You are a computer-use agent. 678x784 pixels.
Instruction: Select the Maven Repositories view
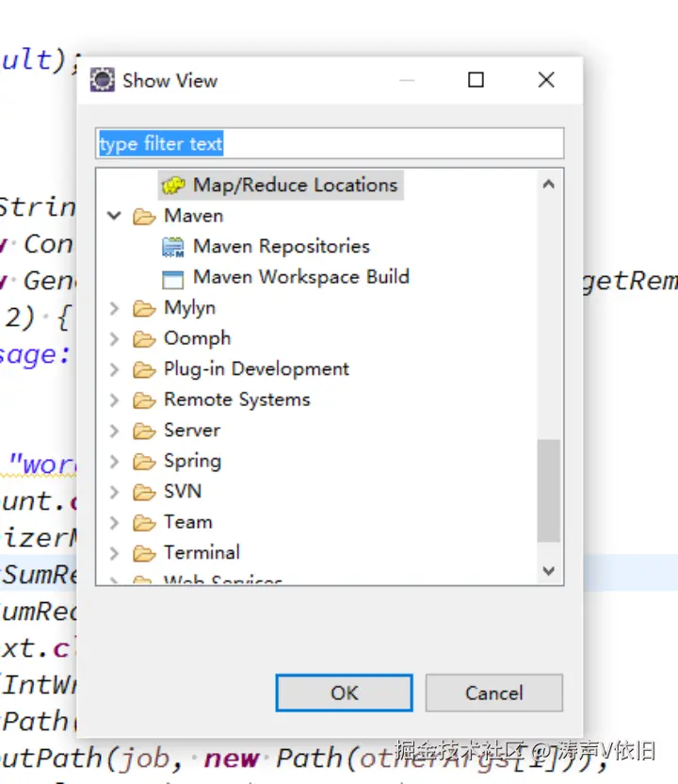click(282, 246)
